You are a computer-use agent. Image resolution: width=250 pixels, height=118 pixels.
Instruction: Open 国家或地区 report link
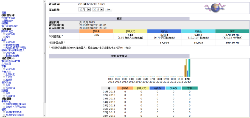[x=7, y=31]
